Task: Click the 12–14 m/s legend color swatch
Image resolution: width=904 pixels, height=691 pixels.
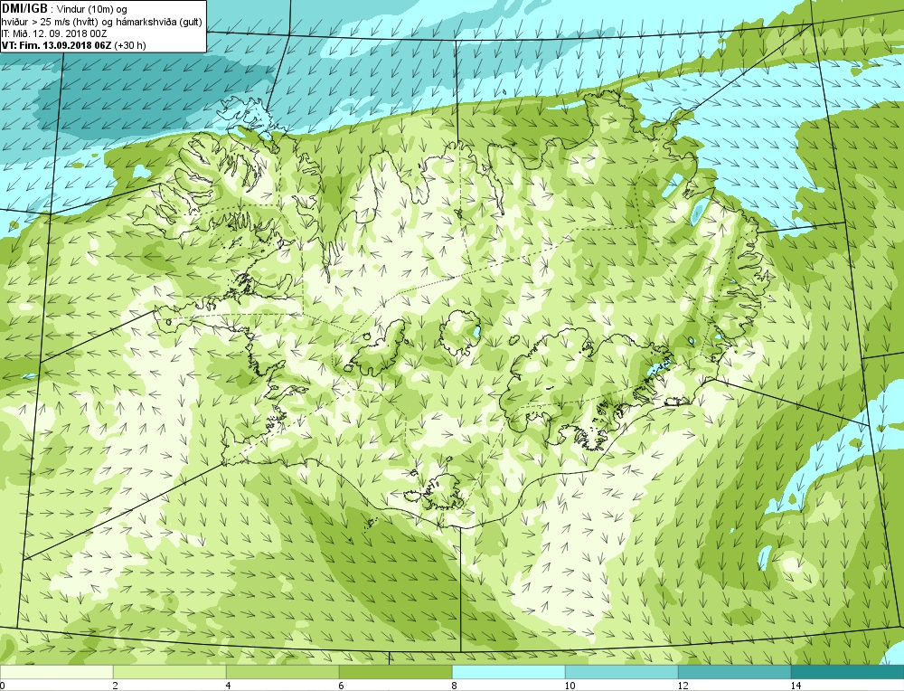Action: tap(734, 672)
